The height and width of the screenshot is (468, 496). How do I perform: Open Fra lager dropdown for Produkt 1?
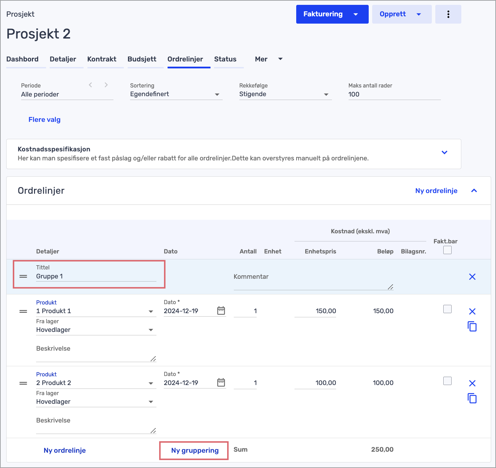[x=96, y=330]
